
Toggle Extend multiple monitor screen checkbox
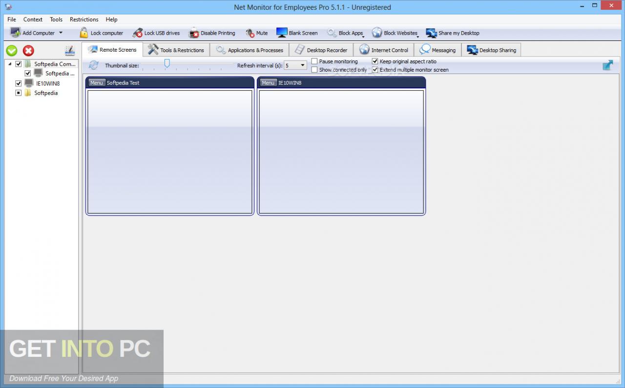[x=375, y=70]
